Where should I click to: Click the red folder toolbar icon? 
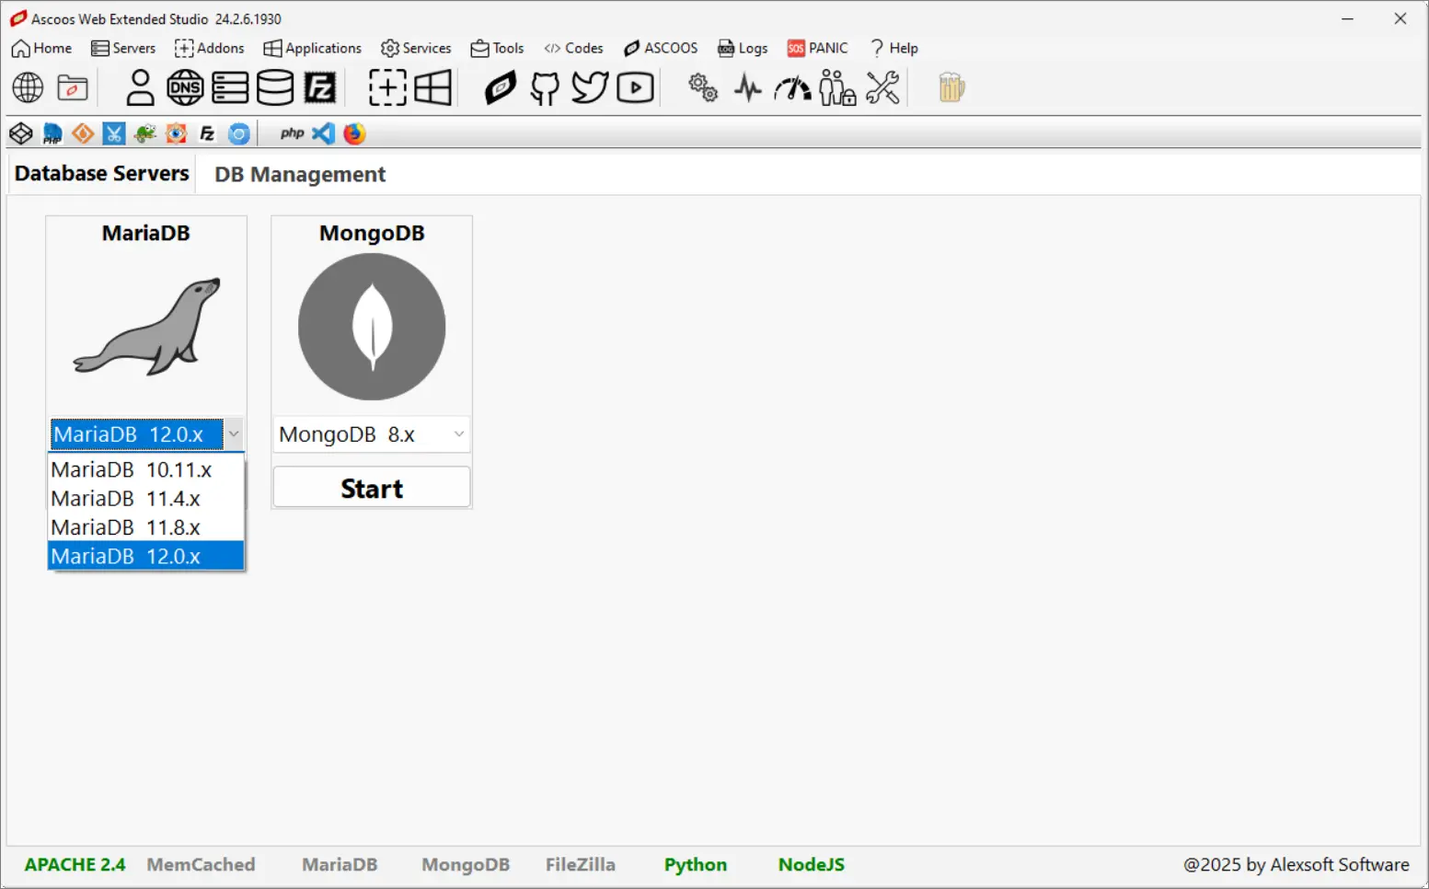[x=73, y=88]
